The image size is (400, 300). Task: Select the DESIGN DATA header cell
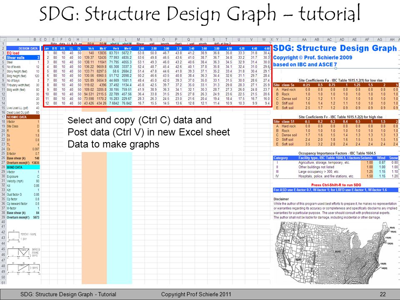point(23,48)
